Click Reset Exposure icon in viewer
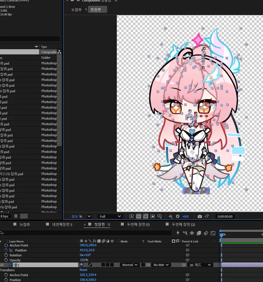Screen dimensions: 263x282 (x=178, y=216)
